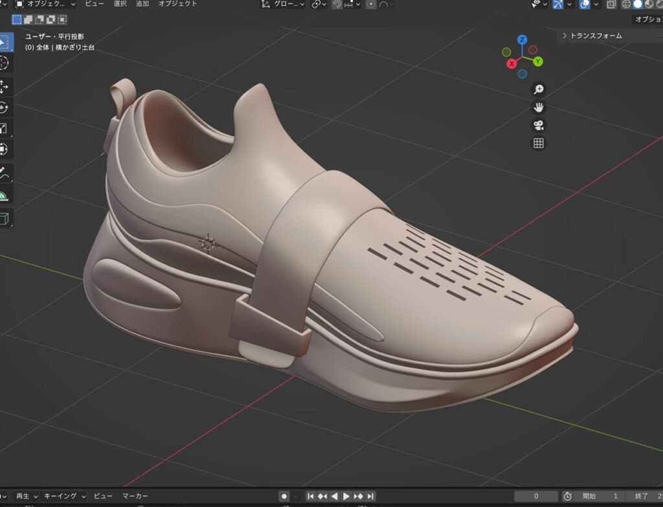663x507 pixels.
Task: Switch to wireframe viewport shading
Action: (x=626, y=5)
